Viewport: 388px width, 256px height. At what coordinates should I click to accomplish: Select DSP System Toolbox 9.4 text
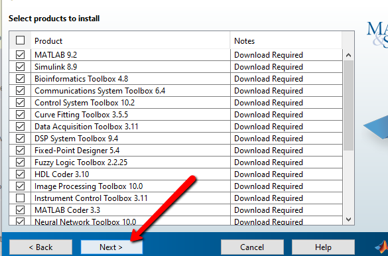(76, 139)
